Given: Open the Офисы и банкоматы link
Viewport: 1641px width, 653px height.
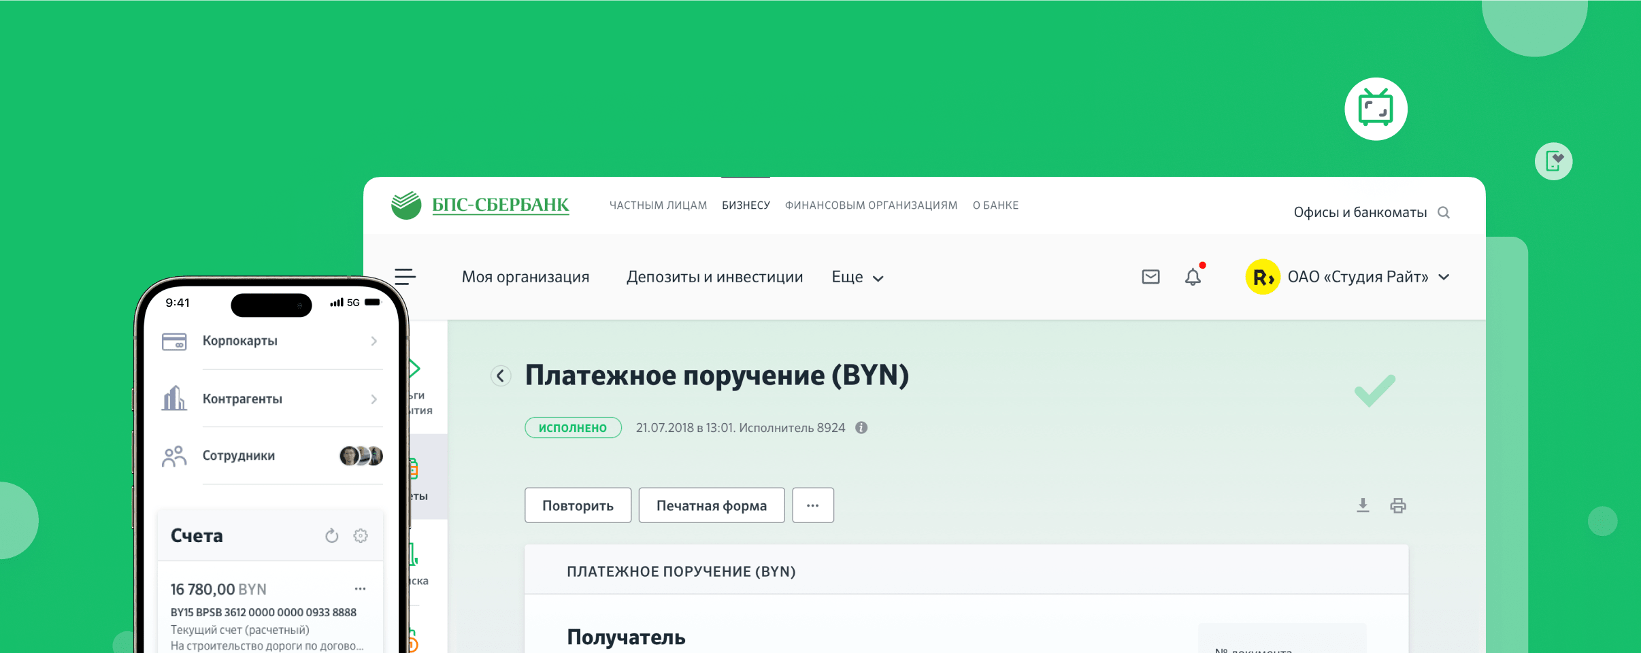Looking at the screenshot, I should tap(1359, 213).
